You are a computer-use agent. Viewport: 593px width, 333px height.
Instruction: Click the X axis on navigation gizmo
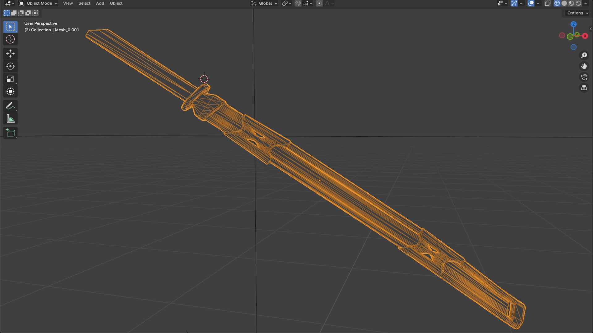(x=585, y=36)
